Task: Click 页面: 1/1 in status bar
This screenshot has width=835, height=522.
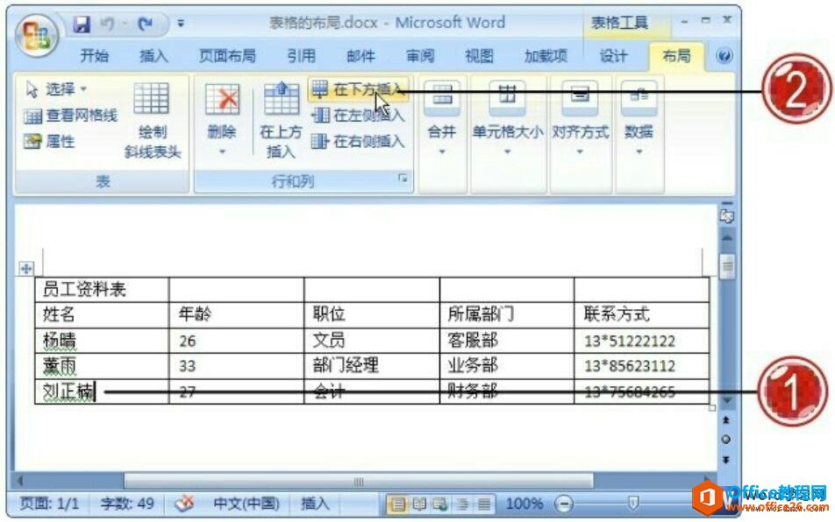Action: (49, 504)
